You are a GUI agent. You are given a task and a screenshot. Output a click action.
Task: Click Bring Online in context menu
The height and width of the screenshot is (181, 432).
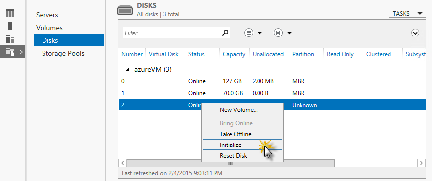coord(243,123)
